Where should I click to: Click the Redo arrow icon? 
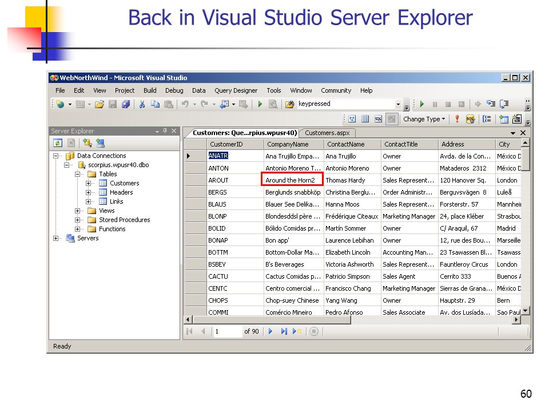[205, 104]
